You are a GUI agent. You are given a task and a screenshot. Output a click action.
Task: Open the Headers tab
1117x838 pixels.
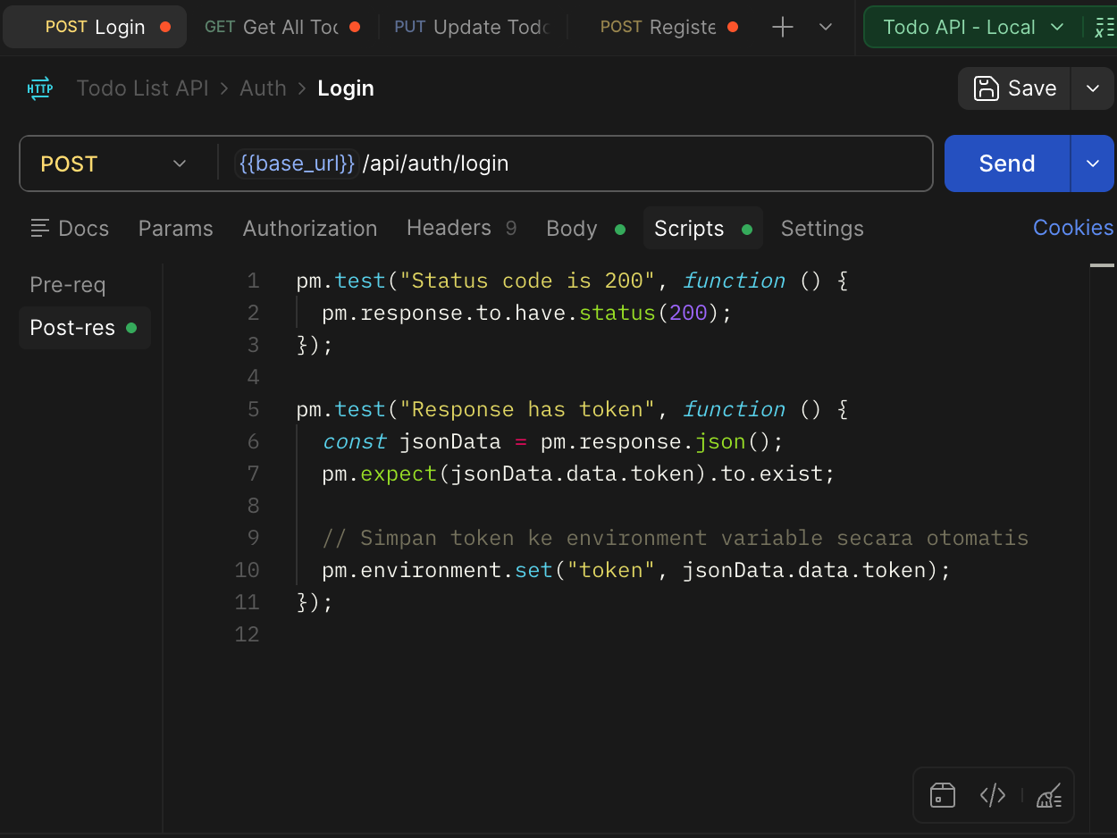coord(462,229)
